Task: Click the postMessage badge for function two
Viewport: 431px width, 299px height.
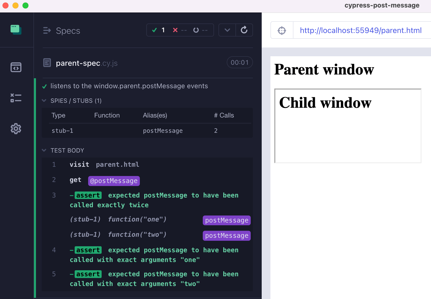Action: pos(226,235)
